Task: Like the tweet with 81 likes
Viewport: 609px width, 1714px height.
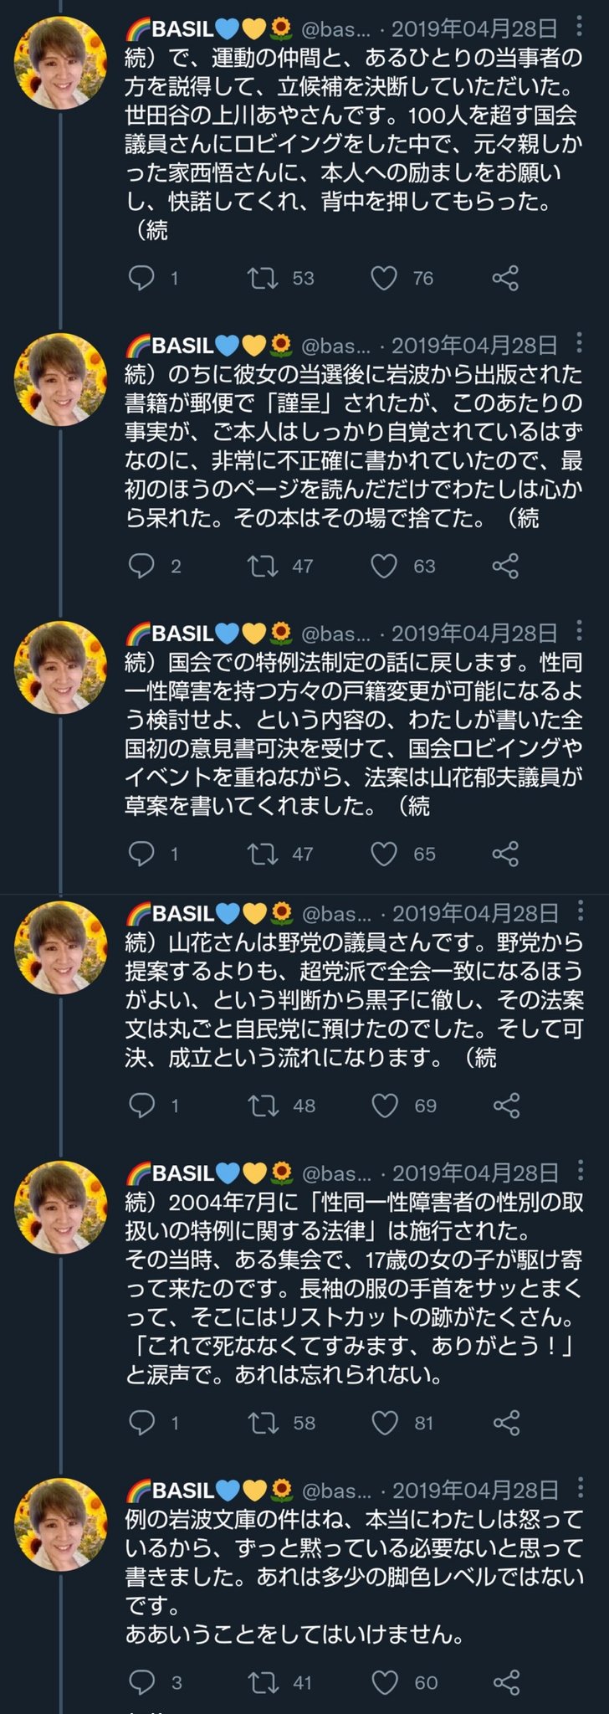Action: coord(385,1422)
